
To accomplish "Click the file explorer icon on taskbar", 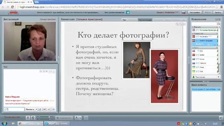I will [x=13, y=124].
